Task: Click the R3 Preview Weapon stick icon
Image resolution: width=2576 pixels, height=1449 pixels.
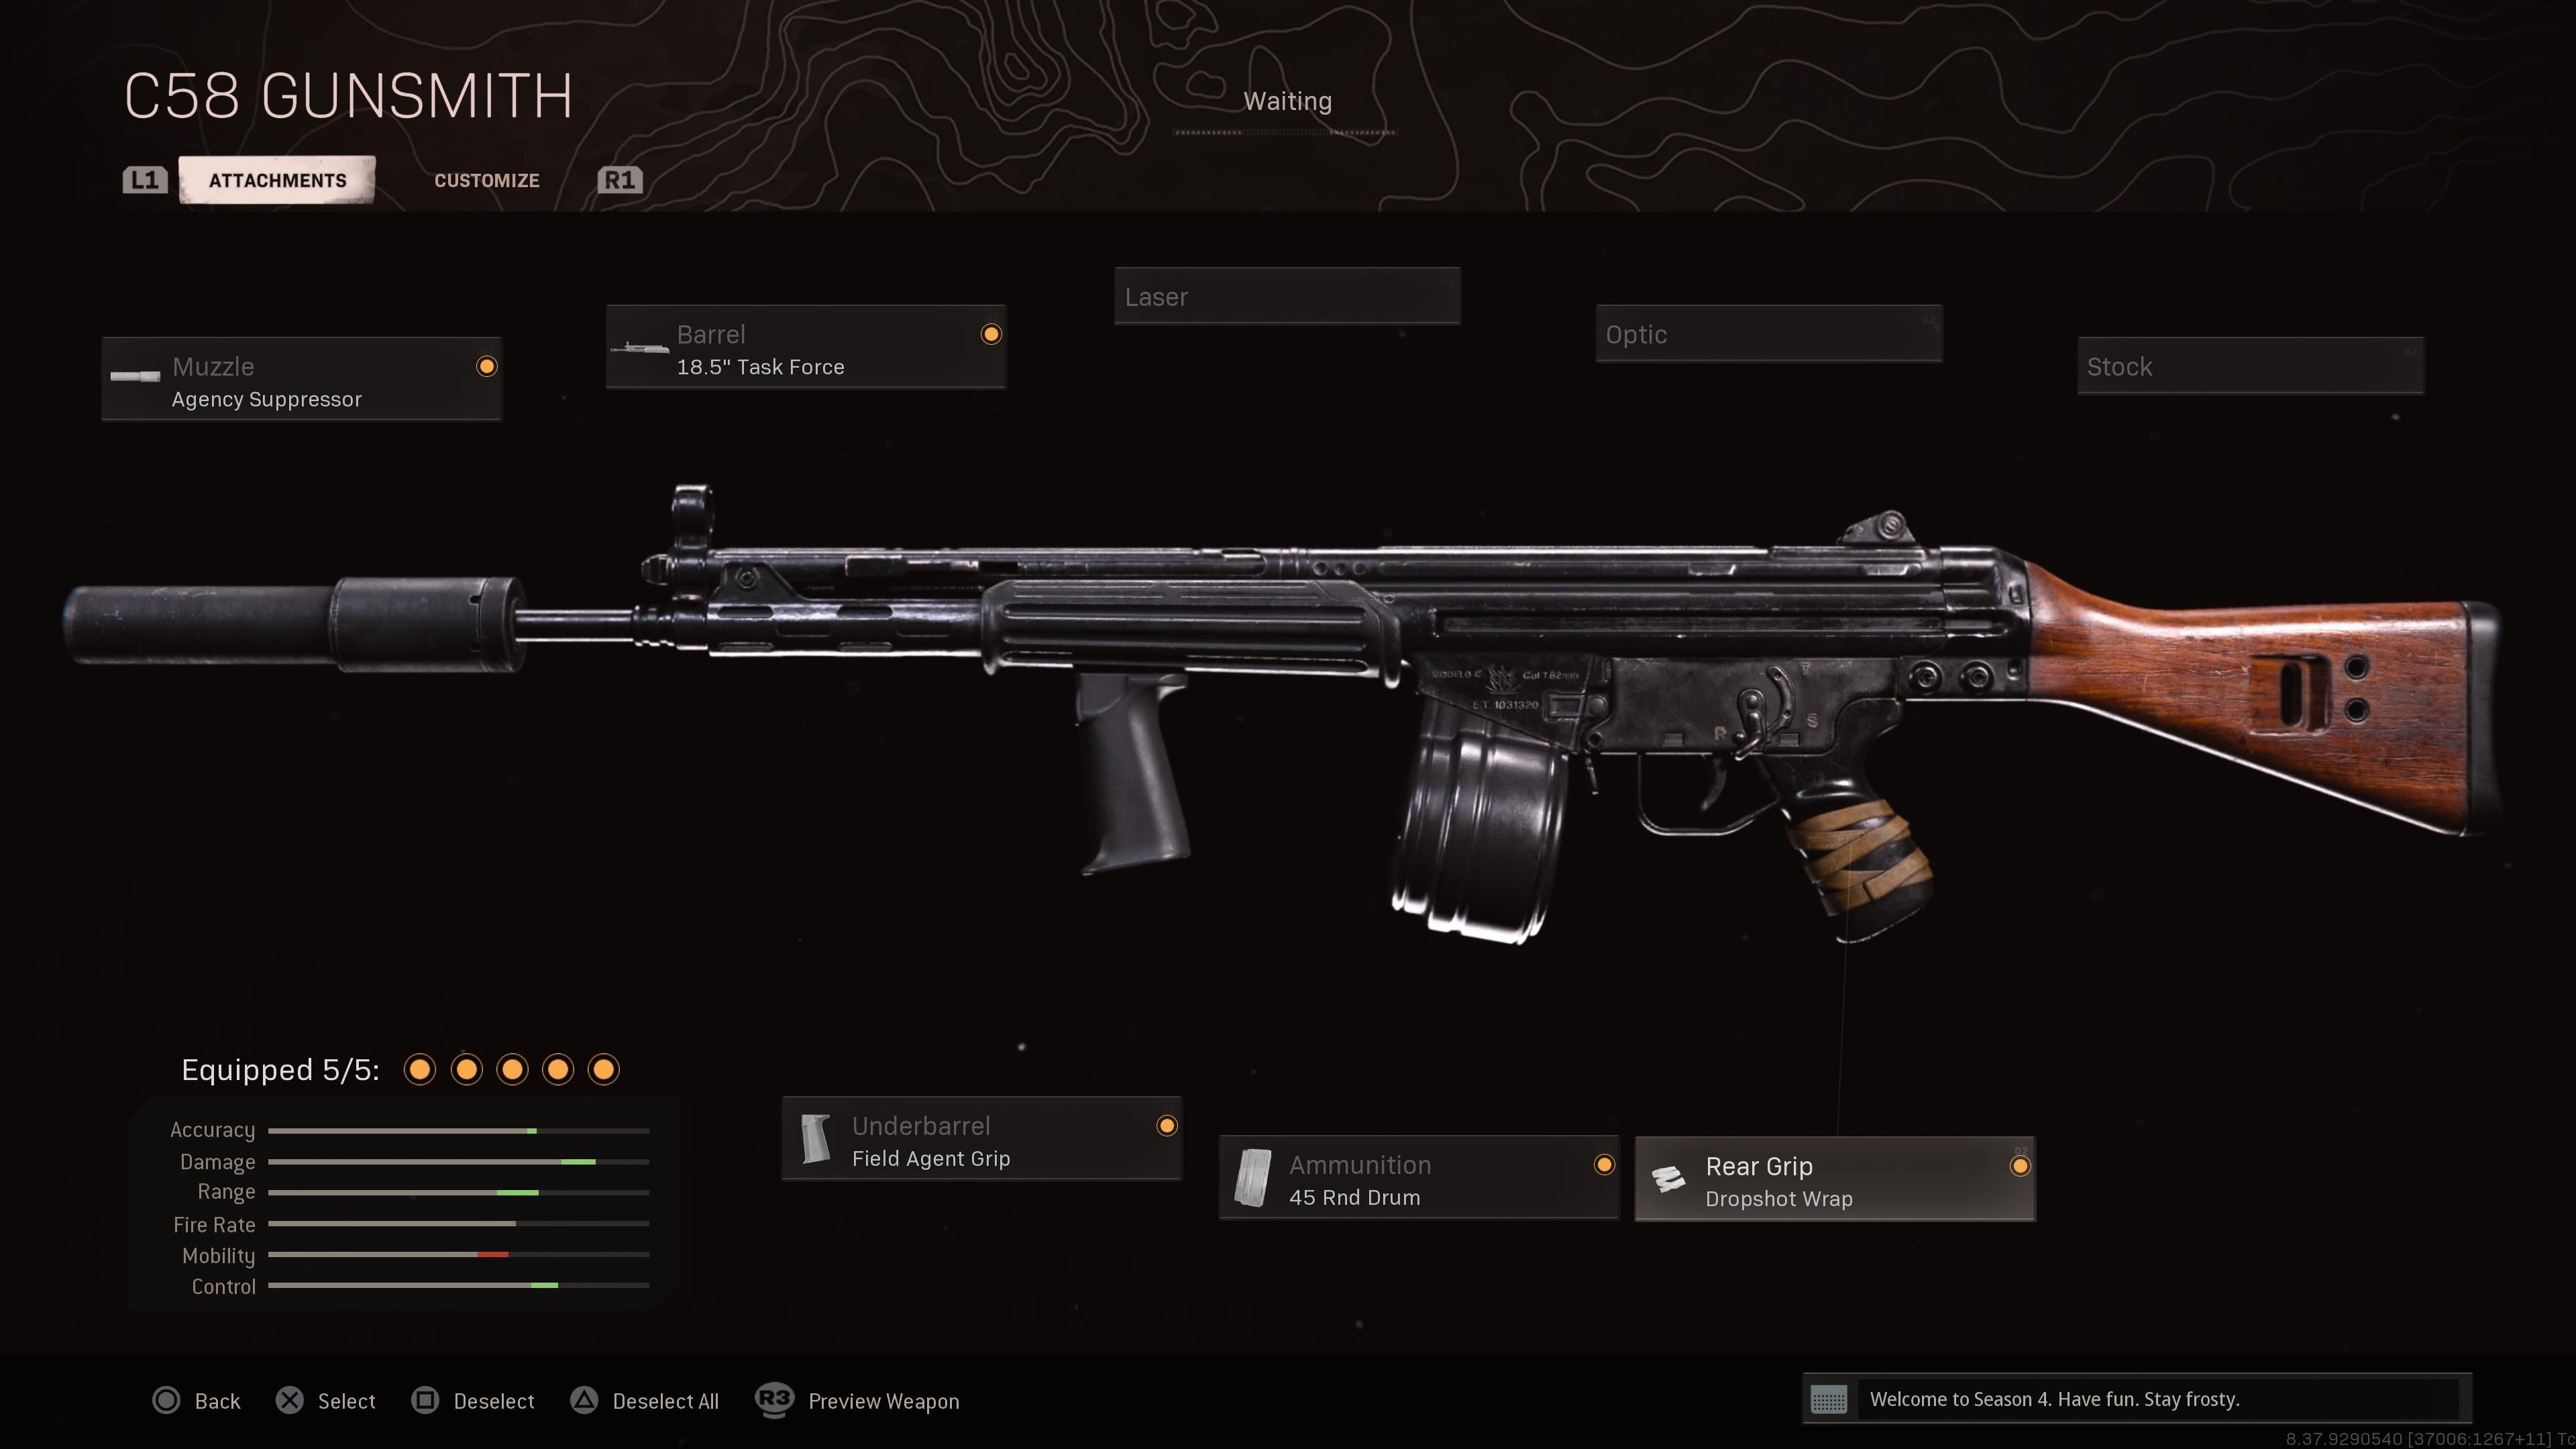Action: 774,1399
